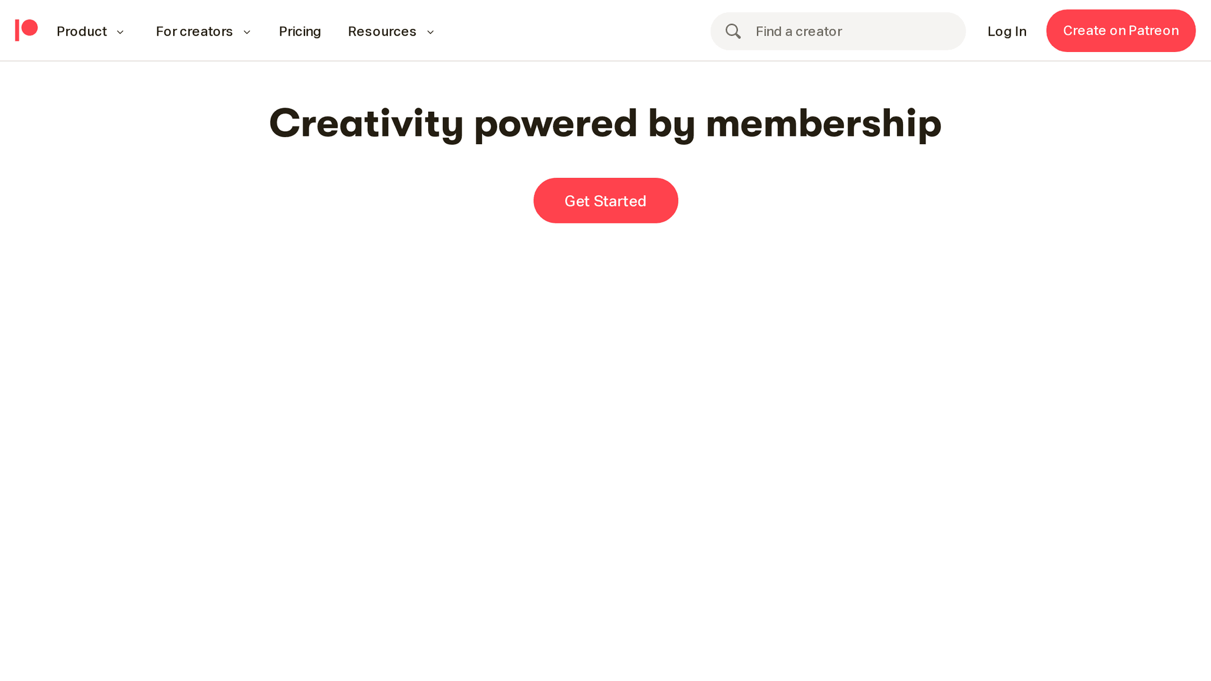The image size is (1211, 681).
Task: Click the For creators chevron icon
Action: coord(247,33)
